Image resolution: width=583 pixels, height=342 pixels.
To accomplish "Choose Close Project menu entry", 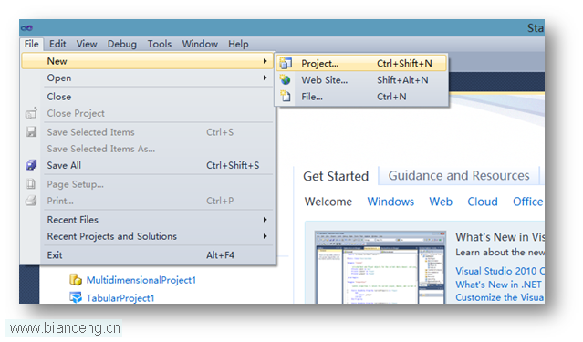I will 148,113.
